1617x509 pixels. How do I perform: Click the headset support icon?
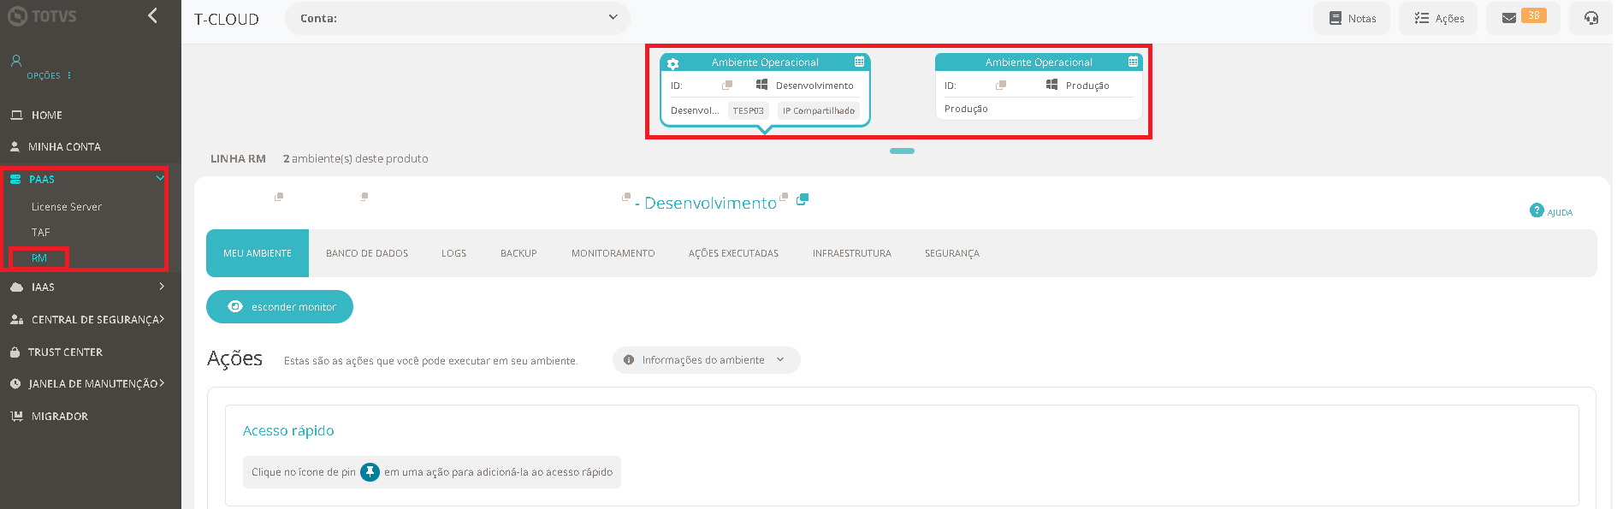1591,18
